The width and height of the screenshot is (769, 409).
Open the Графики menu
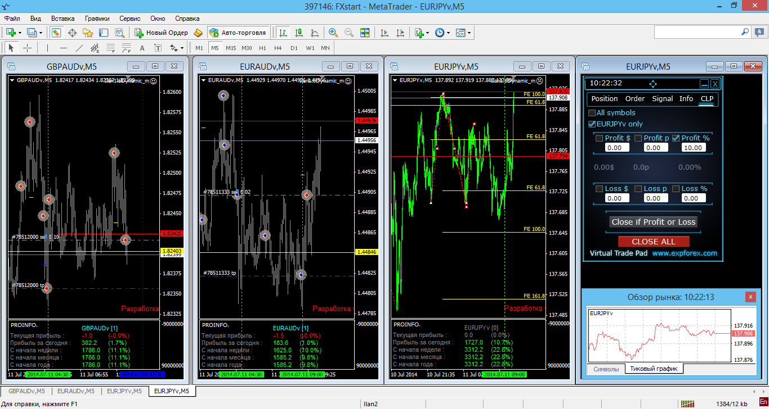pos(97,19)
